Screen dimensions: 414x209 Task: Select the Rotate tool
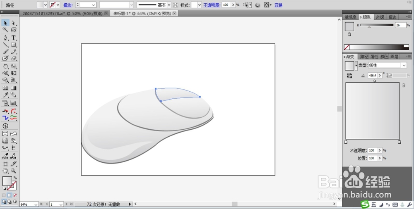tap(5, 66)
